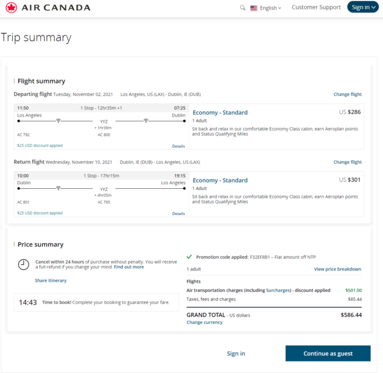Open the Sign in dropdown in the header
383x373 pixels.
(x=362, y=7)
